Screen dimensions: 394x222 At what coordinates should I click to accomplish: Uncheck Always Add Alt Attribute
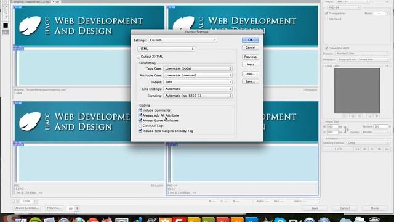tap(140, 115)
